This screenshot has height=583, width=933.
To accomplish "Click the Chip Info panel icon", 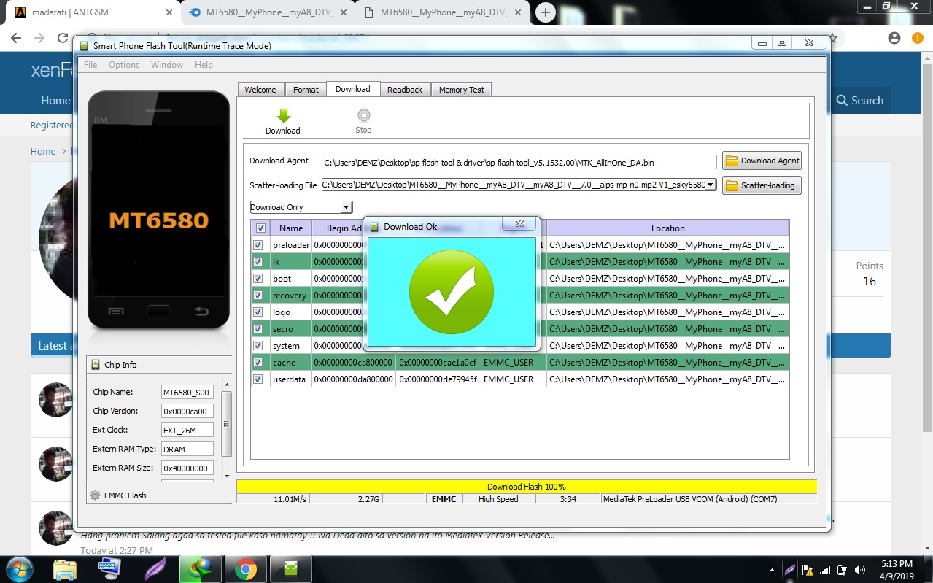I will [96, 364].
